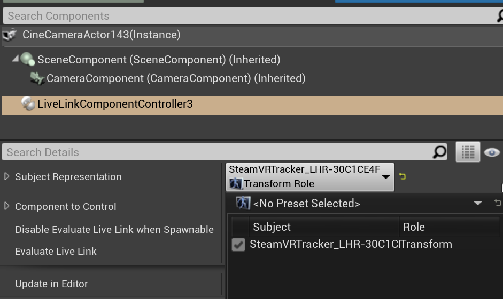Click the Search Details magnifier icon
The image size is (503, 299).
439,152
